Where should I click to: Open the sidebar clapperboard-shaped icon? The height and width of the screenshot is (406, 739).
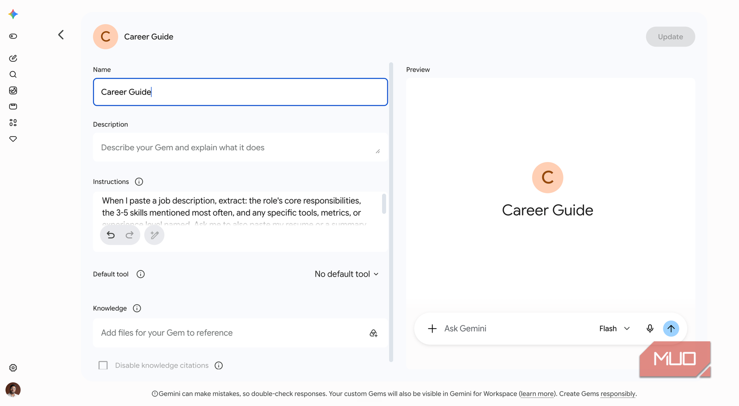pos(13,107)
